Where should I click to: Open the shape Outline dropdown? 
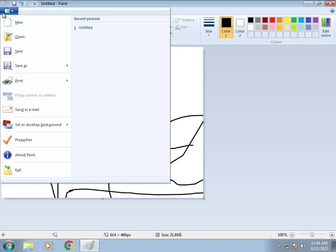tap(186, 20)
